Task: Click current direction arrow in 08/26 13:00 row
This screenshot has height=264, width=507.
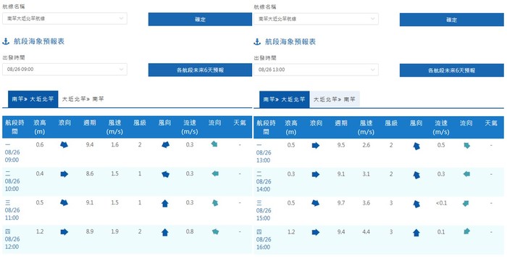Action: pos(466,146)
